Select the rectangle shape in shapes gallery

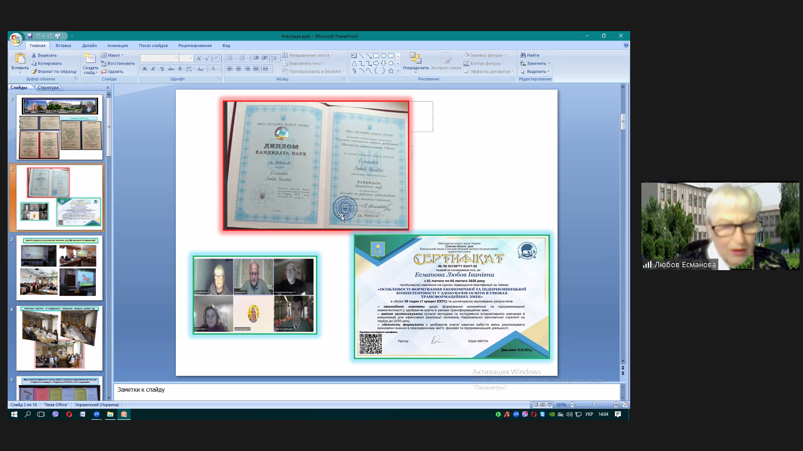pos(376,56)
